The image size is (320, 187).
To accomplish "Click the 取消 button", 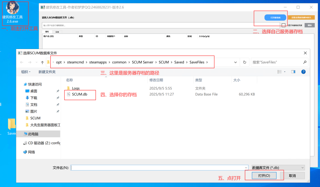I will [292, 176].
